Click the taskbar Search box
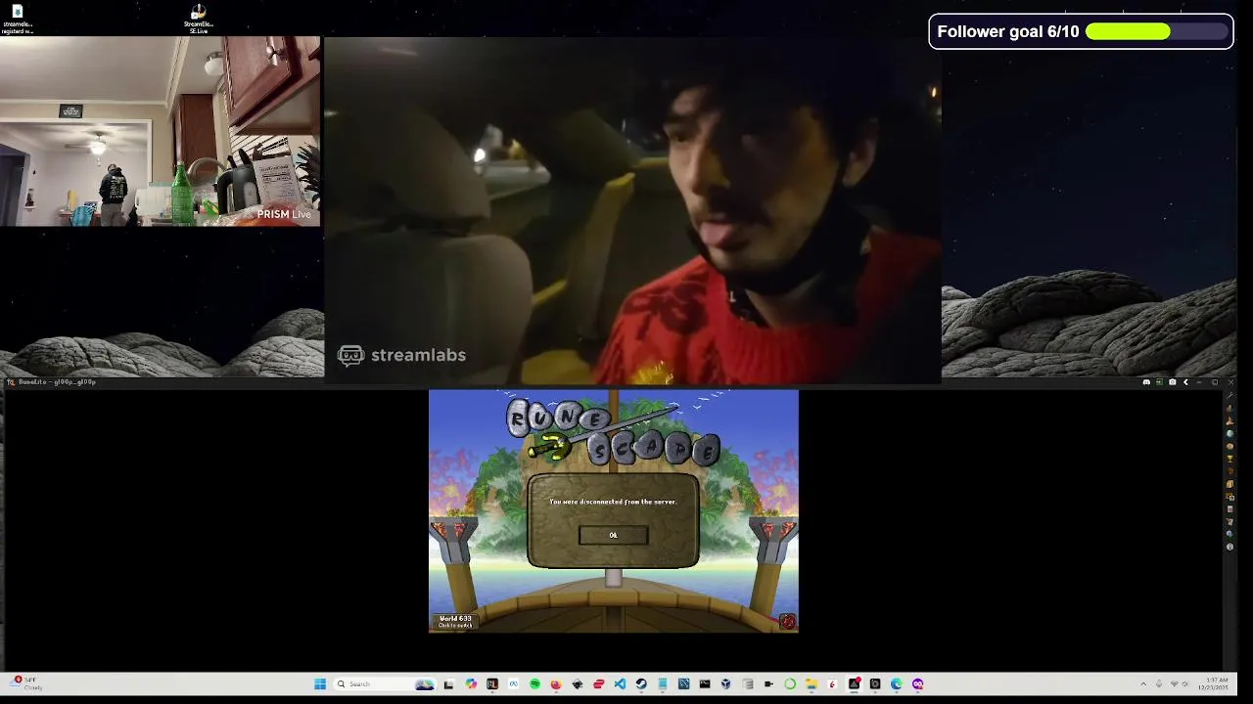This screenshot has height=704, width=1253. [384, 683]
